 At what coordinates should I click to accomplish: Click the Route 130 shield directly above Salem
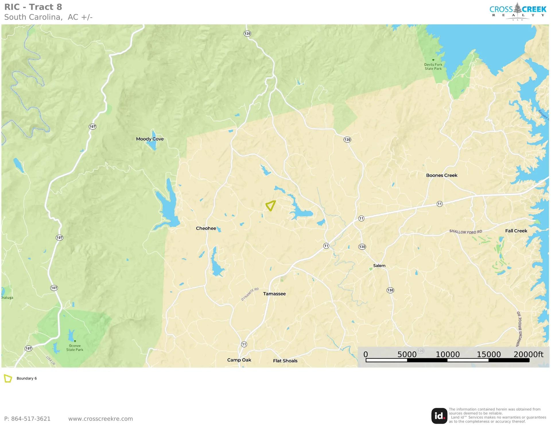[x=362, y=247]
